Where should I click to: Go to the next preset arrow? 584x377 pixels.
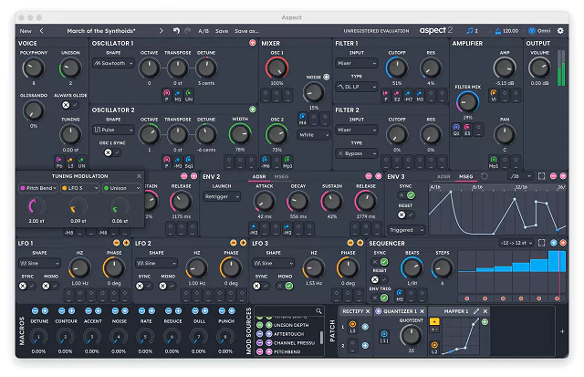pos(162,30)
